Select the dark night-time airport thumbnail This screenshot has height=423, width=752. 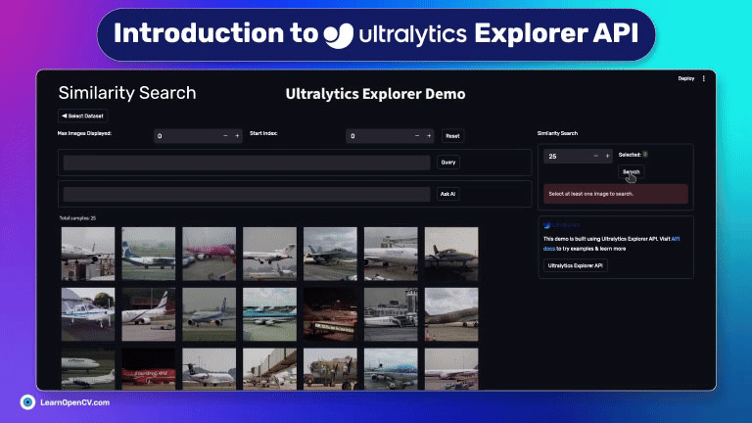click(330, 314)
